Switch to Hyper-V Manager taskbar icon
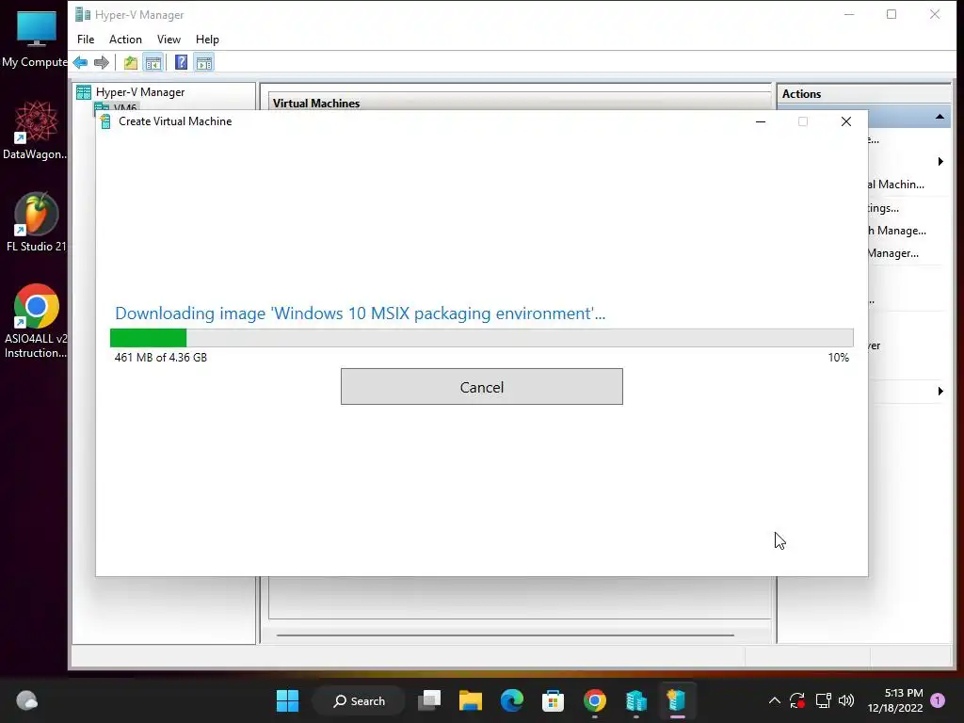 coord(635,700)
